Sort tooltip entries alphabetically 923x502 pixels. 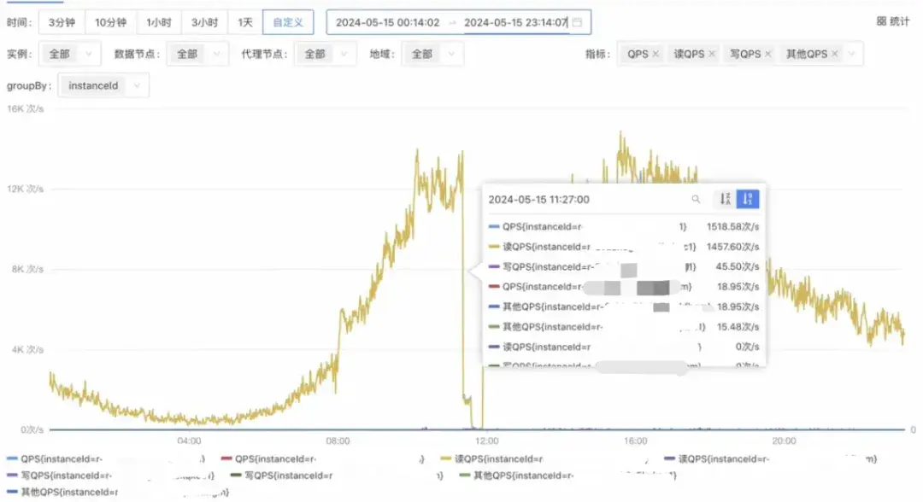tap(726, 199)
